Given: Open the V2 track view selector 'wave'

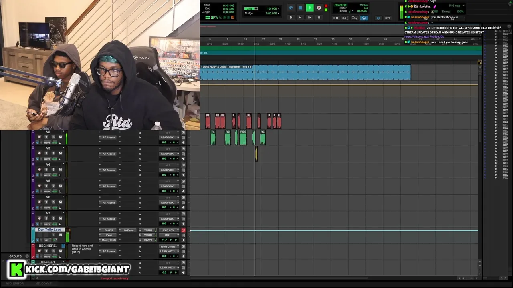Looking at the screenshot, I should (47, 142).
